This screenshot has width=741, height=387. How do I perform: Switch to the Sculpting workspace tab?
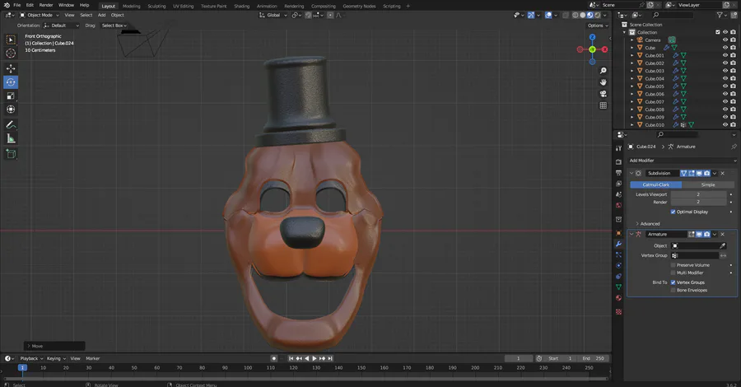click(x=156, y=6)
